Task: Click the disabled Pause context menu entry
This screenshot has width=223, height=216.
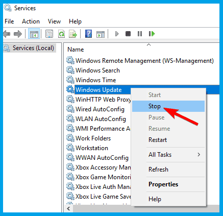Action: tap(168, 117)
